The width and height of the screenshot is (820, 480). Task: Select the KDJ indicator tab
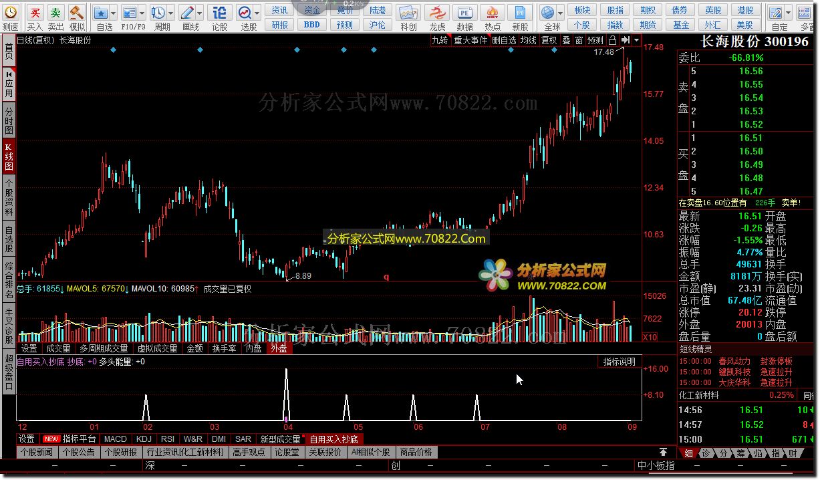tap(144, 439)
